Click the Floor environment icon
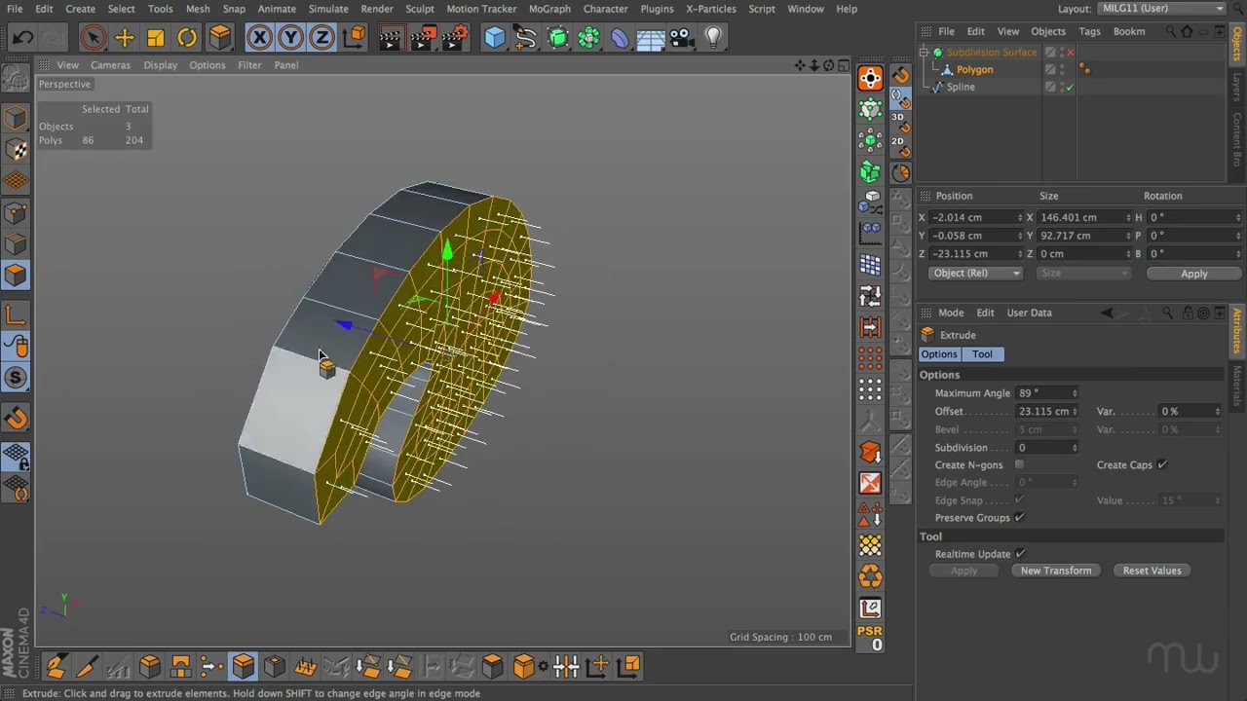The image size is (1247, 701). coord(651,38)
